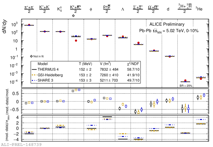213x147 pixels.
Task: Click the cross symbol under the K* label
Action: point(74,15)
